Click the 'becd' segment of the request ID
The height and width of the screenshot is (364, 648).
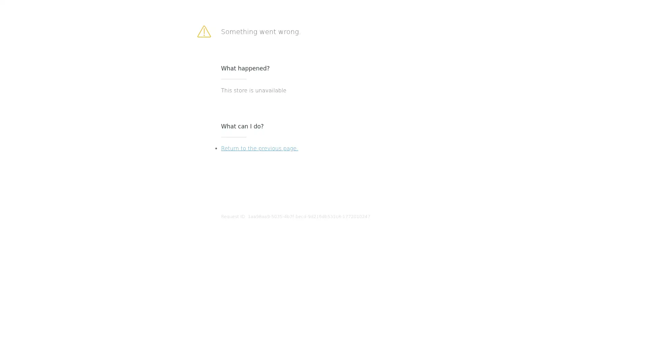point(300,217)
